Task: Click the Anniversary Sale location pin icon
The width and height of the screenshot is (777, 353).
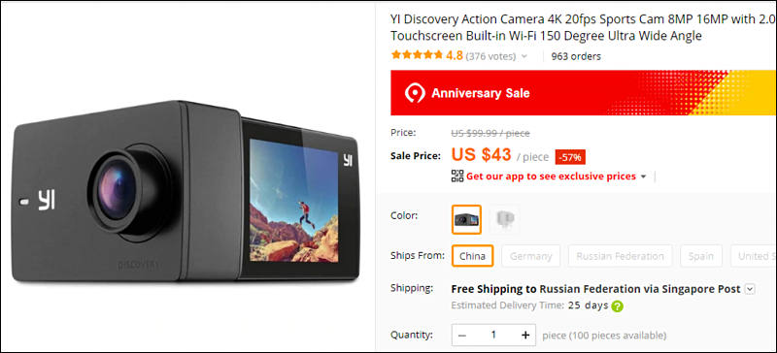Action: (x=415, y=92)
